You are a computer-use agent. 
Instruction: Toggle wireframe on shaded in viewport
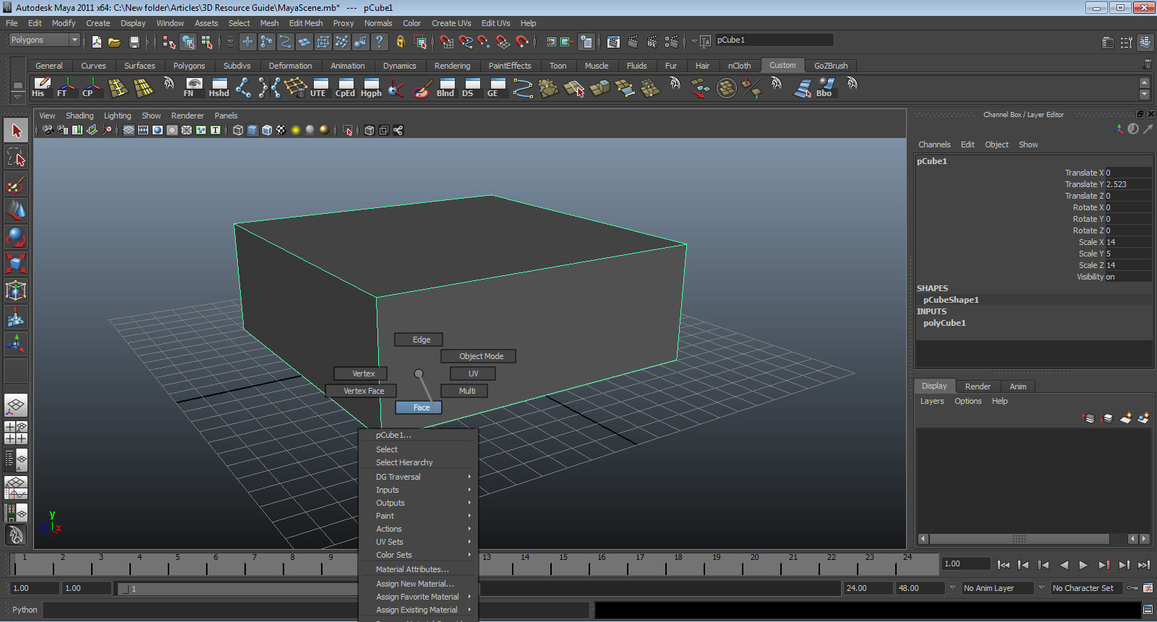pyautogui.click(x=267, y=130)
